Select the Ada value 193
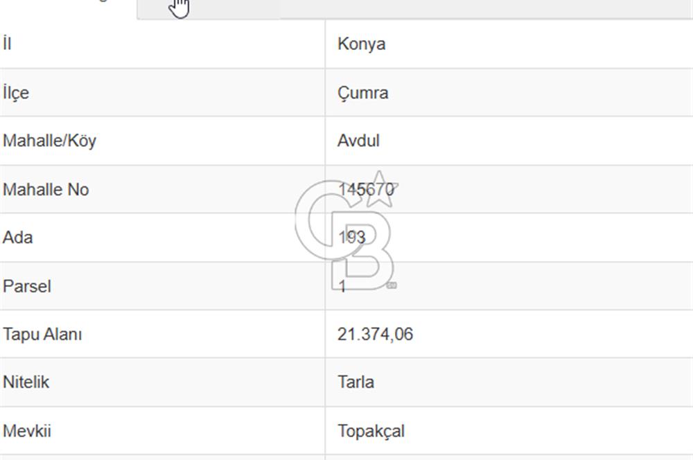The image size is (693, 460). (x=352, y=238)
